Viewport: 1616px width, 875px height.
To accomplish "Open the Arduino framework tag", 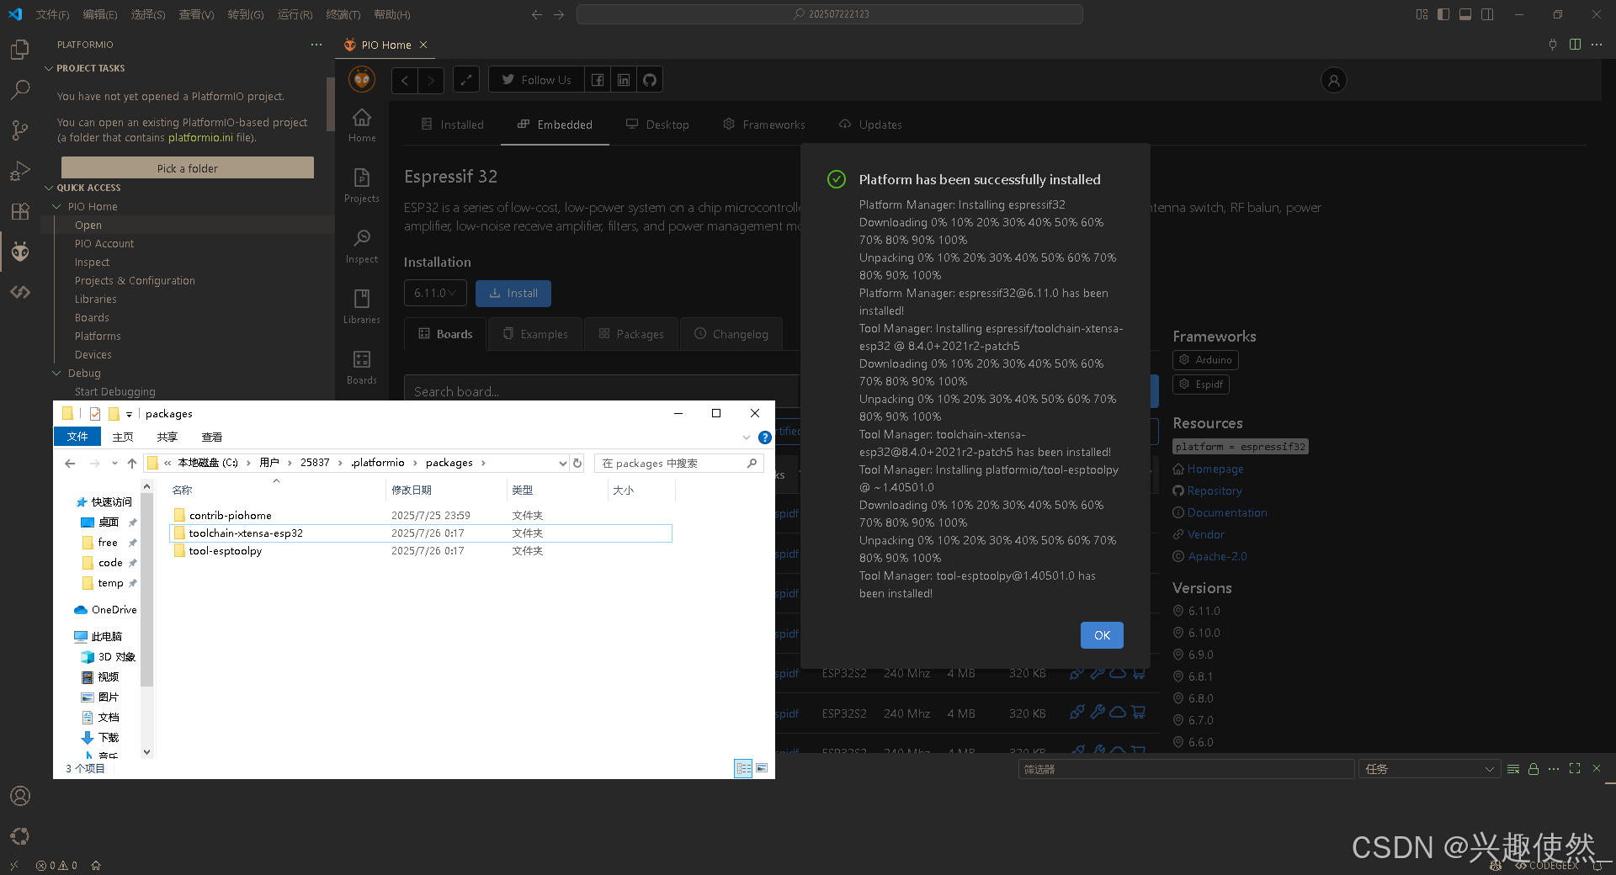I will (1205, 360).
